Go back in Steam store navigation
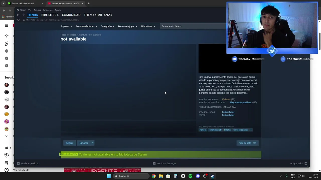 pyautogui.click(x=18, y=15)
